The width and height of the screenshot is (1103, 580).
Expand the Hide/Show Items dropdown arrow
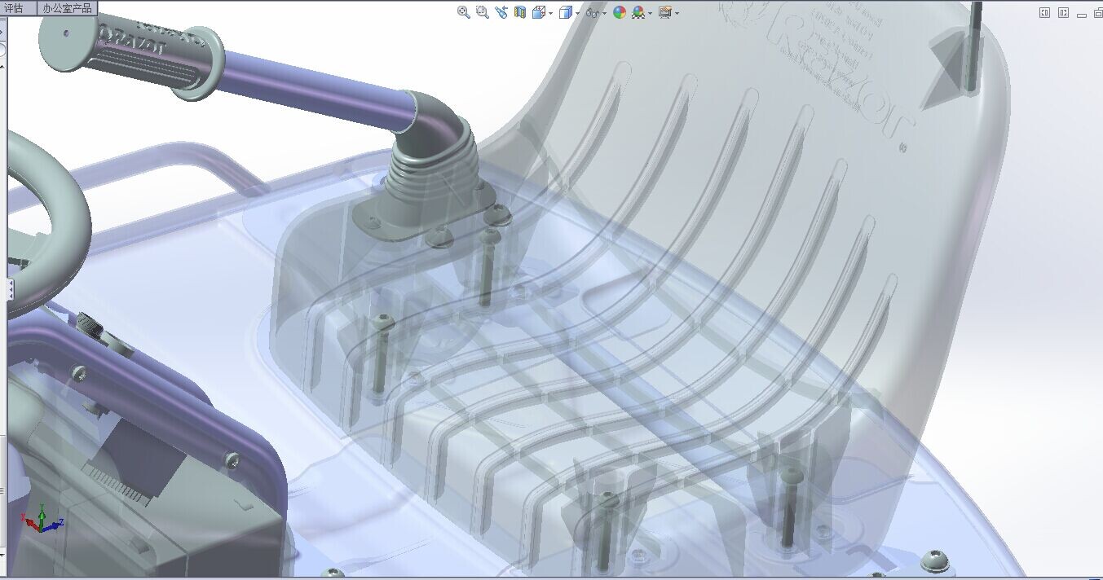point(604,13)
